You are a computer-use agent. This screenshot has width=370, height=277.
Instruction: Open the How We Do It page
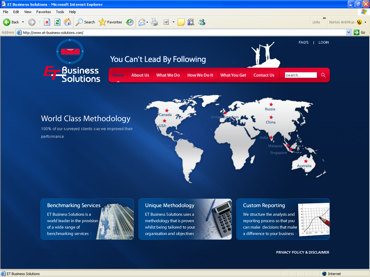coord(200,75)
